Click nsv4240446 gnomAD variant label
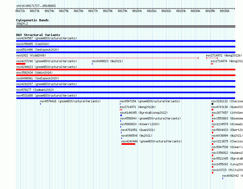This screenshot has height=189, width=243. click(152, 141)
